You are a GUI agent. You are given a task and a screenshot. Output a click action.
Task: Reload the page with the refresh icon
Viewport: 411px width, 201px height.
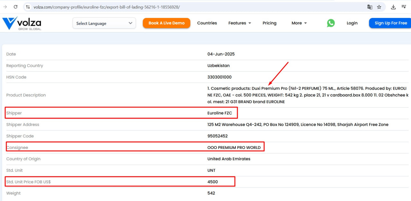[x=15, y=7]
